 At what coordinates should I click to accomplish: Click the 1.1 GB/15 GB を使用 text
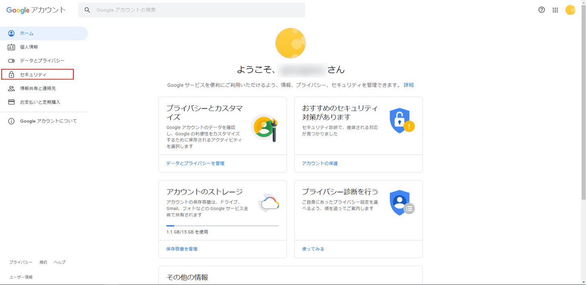click(187, 232)
